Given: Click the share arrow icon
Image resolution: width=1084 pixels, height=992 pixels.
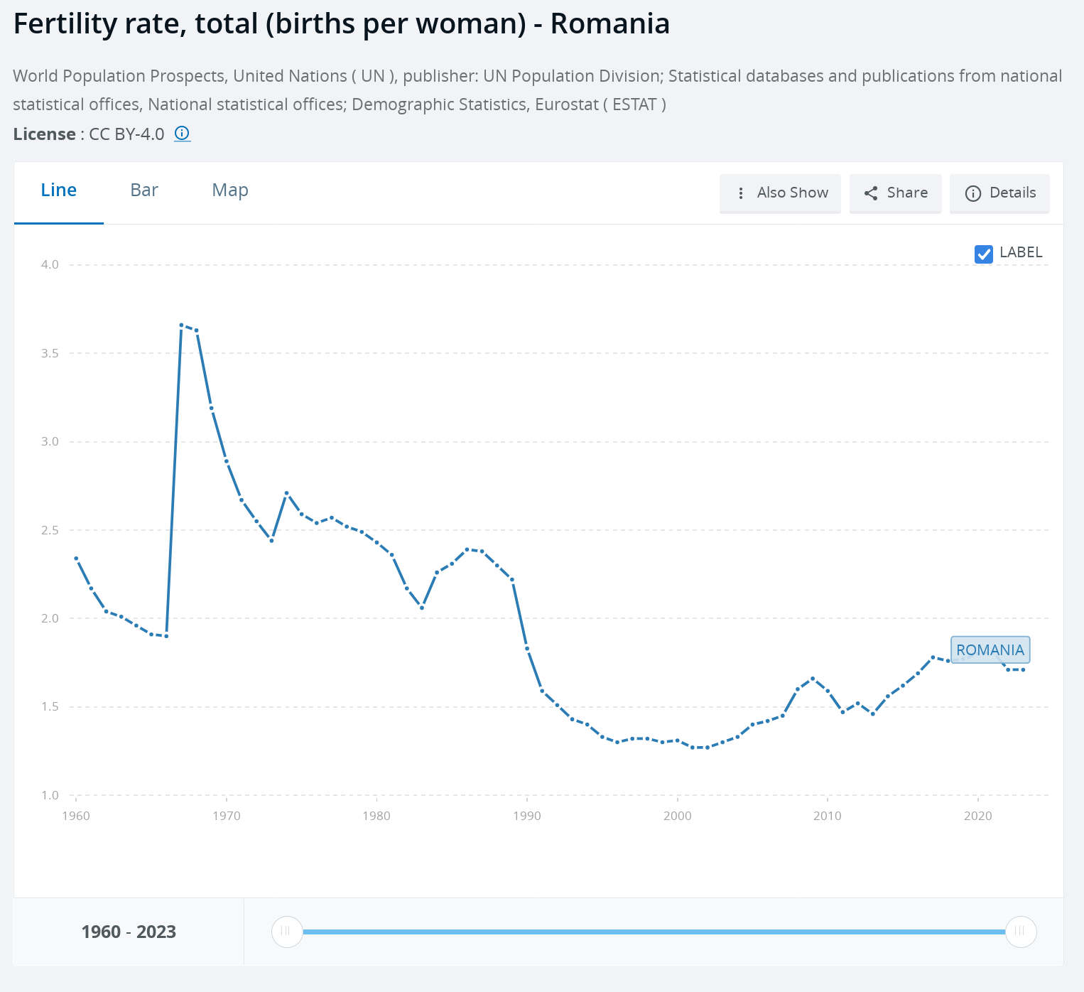Looking at the screenshot, I should pyautogui.click(x=871, y=193).
